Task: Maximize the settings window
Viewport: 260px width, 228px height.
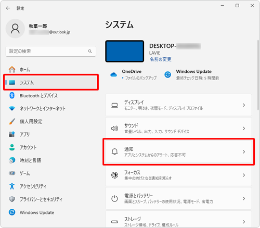Action: (x=237, y=6)
